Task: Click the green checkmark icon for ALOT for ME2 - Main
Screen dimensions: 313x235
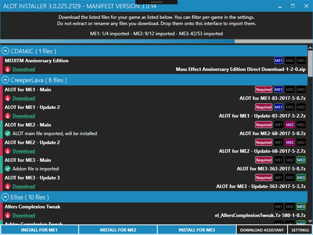Action: click(x=7, y=134)
